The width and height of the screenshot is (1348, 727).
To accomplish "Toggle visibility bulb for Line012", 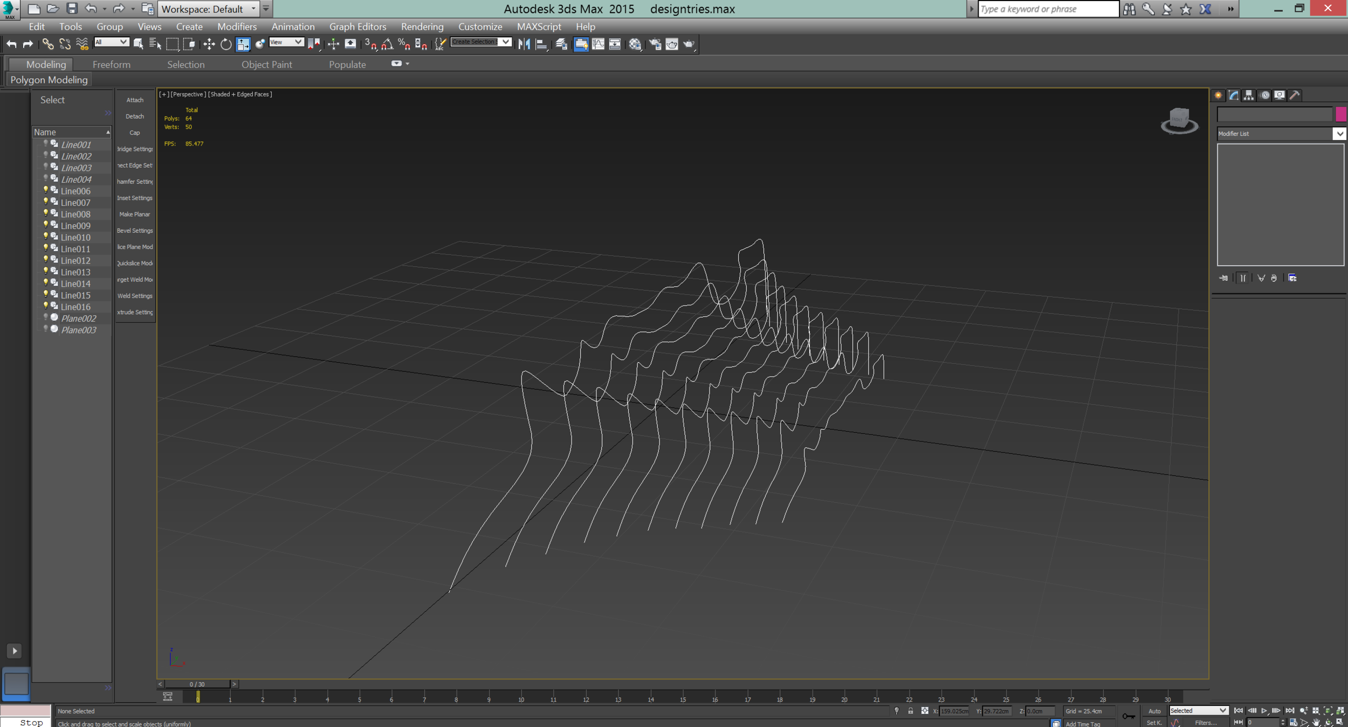I will 46,260.
